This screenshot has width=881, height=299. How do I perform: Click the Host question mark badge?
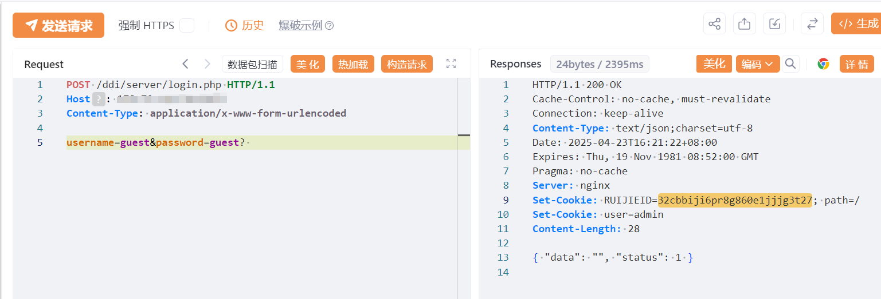[x=99, y=99]
